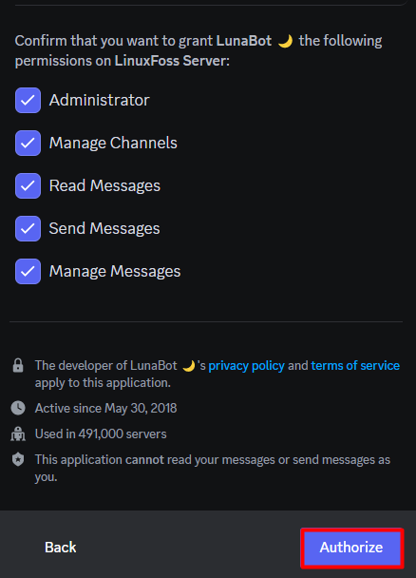416x578 pixels.
Task: Go back with the Back button
Action: 61,548
